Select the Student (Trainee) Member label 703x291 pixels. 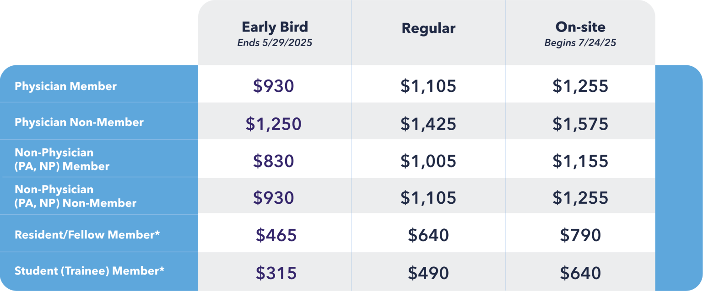point(89,271)
